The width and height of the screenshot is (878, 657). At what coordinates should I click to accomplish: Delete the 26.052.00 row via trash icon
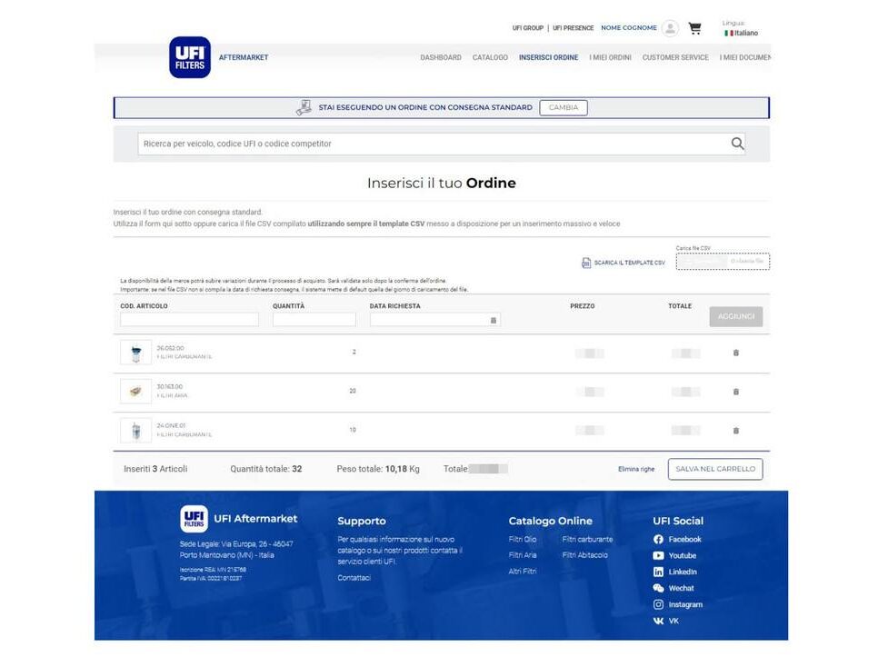click(x=735, y=352)
